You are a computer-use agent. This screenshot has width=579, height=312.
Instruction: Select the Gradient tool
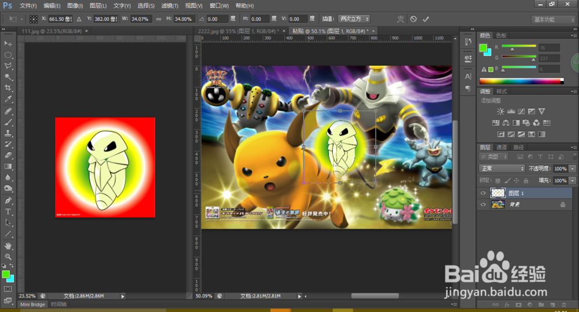(8, 167)
